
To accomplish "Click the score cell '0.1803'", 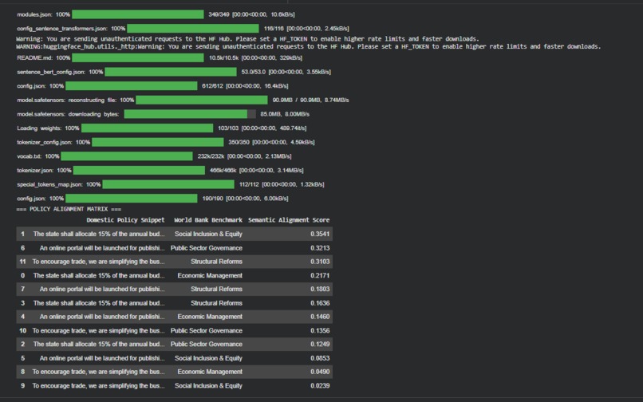I will pyautogui.click(x=320, y=290).
